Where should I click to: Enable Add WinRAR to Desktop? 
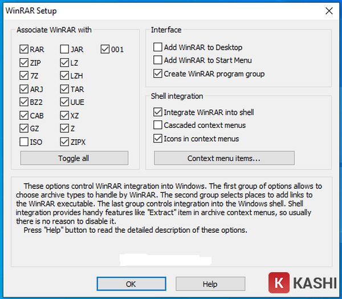(158, 47)
